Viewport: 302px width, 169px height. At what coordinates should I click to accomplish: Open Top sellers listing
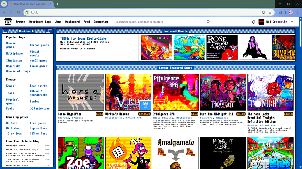38,128
